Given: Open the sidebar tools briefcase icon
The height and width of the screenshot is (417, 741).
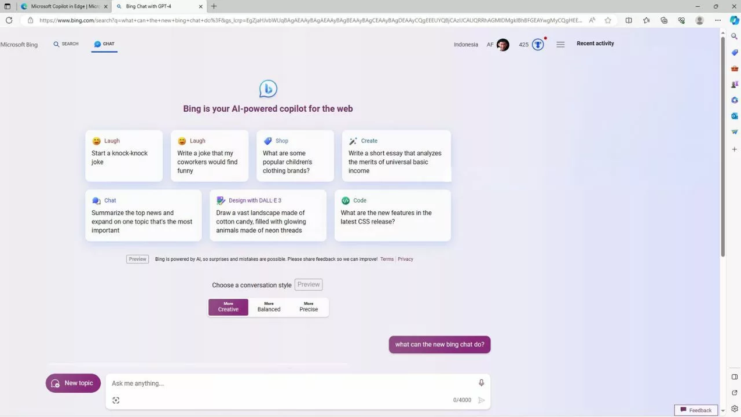Looking at the screenshot, I should [x=734, y=68].
